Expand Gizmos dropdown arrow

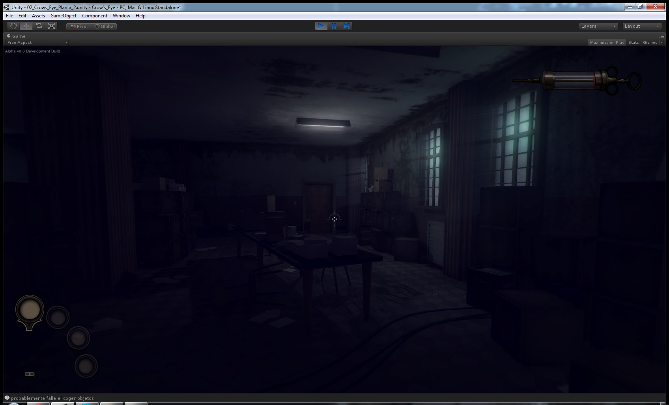click(661, 43)
